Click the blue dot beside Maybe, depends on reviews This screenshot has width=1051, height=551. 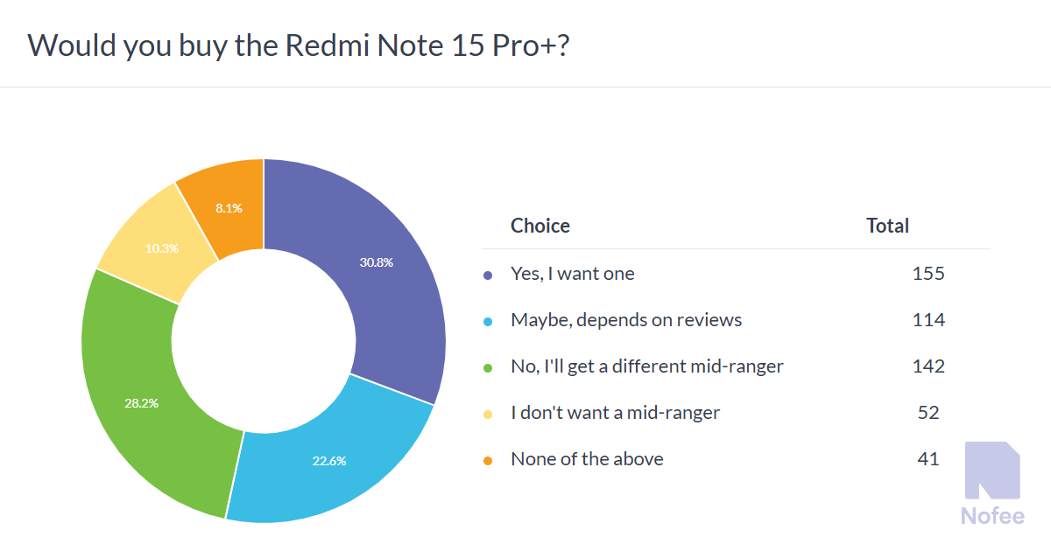point(489,321)
